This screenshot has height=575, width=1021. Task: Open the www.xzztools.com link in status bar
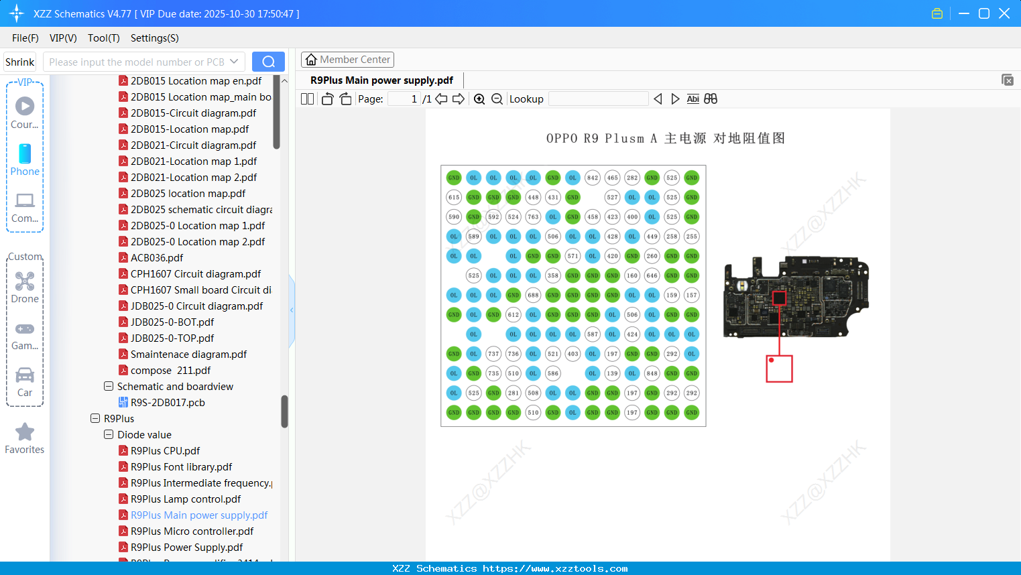point(555,568)
